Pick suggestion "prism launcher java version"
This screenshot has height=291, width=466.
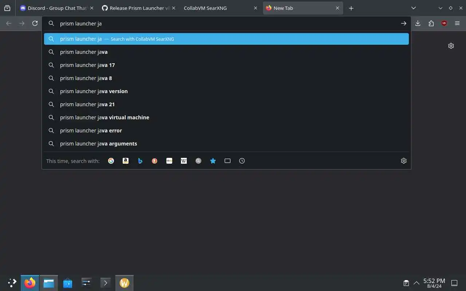click(226, 91)
